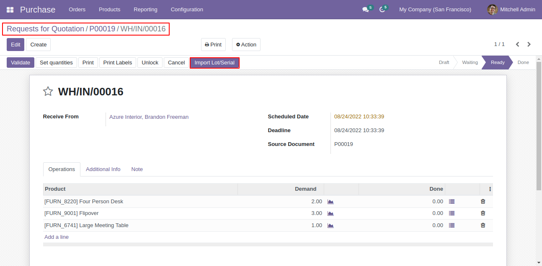Sort by Demand column header

click(x=281, y=189)
